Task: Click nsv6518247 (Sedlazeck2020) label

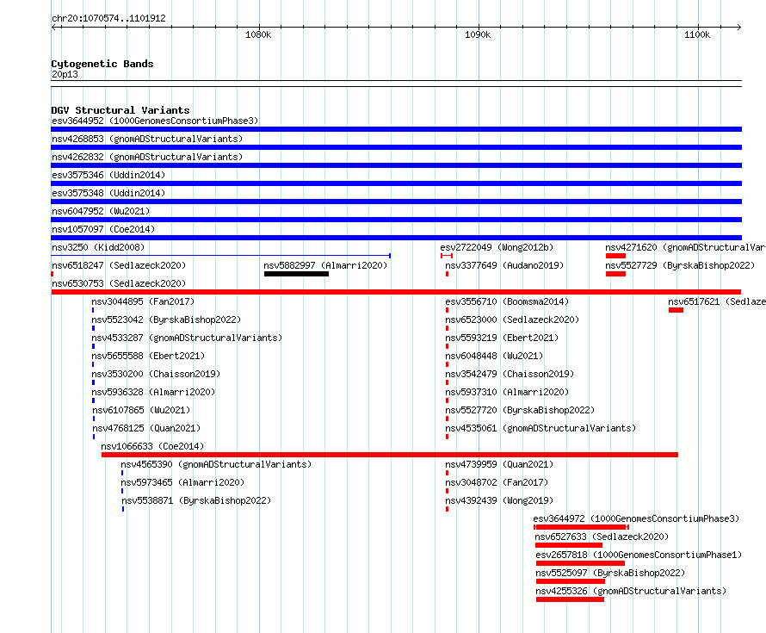Action: tap(119, 265)
